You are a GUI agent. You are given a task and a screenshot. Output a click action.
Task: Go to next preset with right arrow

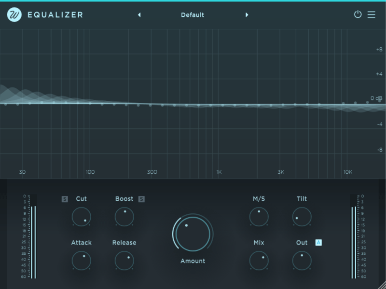point(247,15)
